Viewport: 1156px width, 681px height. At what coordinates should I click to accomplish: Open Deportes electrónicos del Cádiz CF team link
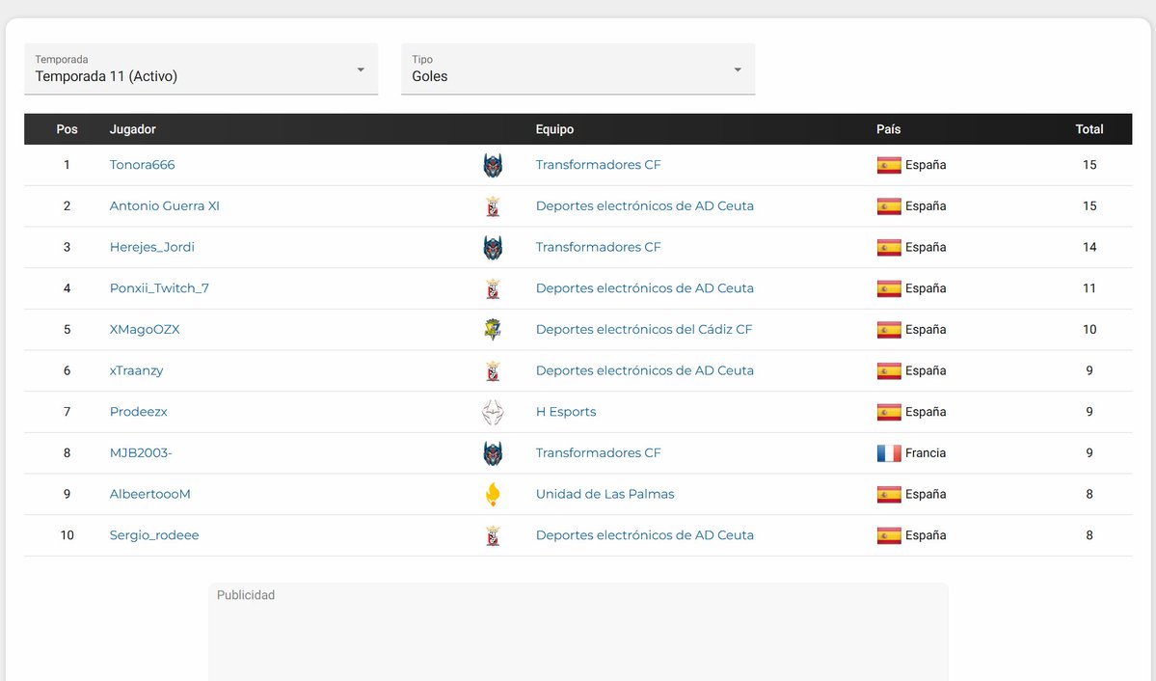pyautogui.click(x=644, y=330)
